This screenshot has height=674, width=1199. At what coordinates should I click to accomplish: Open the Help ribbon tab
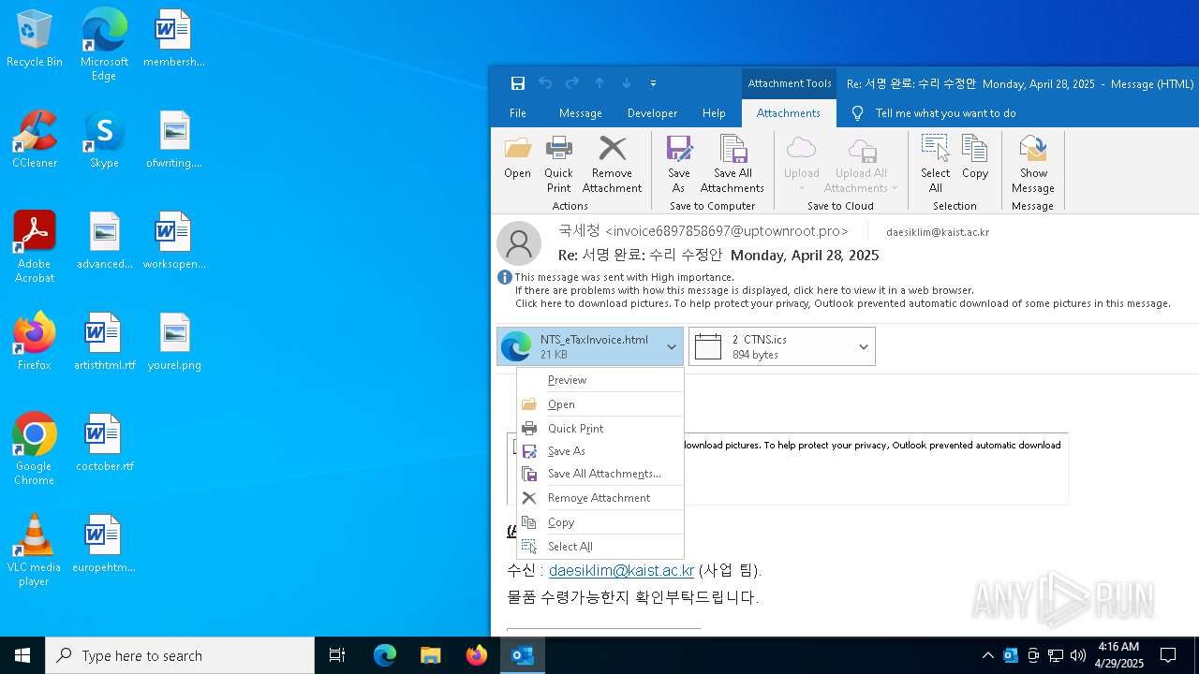pyautogui.click(x=714, y=113)
